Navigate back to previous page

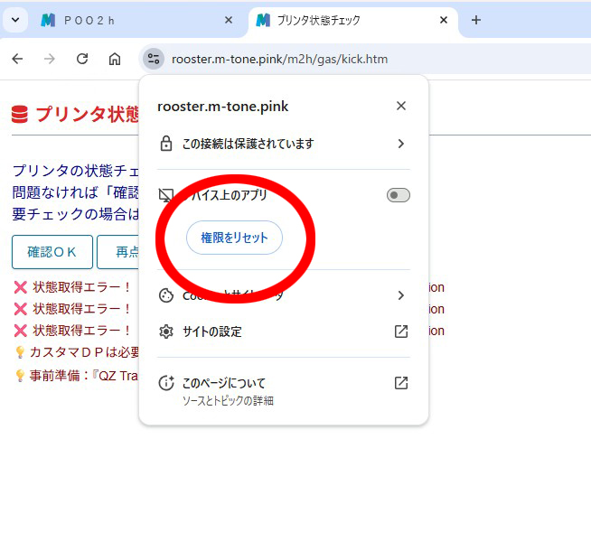point(17,59)
